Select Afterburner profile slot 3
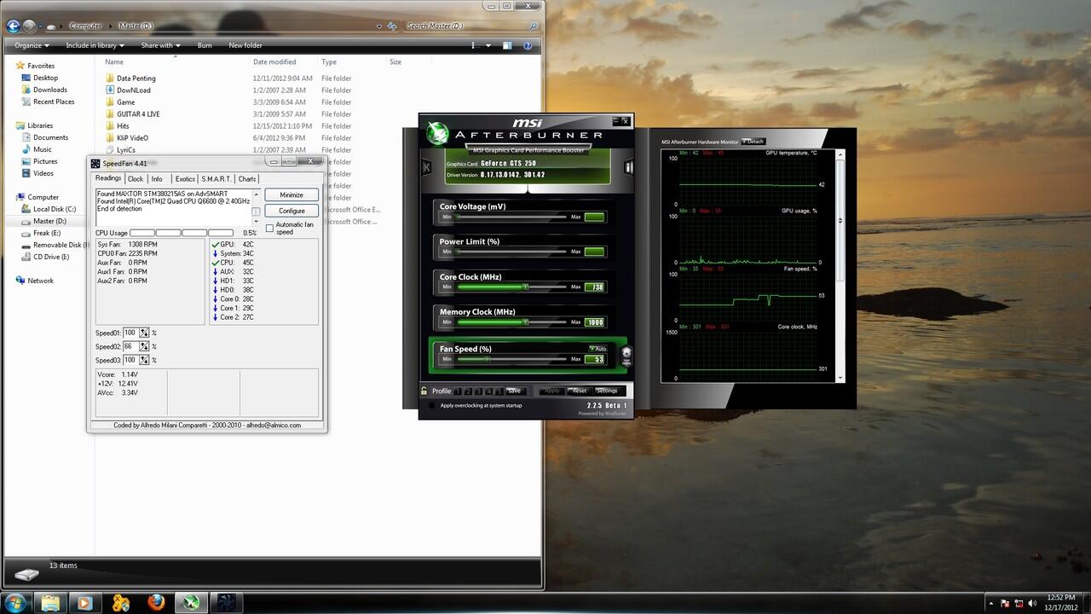1091x614 pixels. (479, 391)
